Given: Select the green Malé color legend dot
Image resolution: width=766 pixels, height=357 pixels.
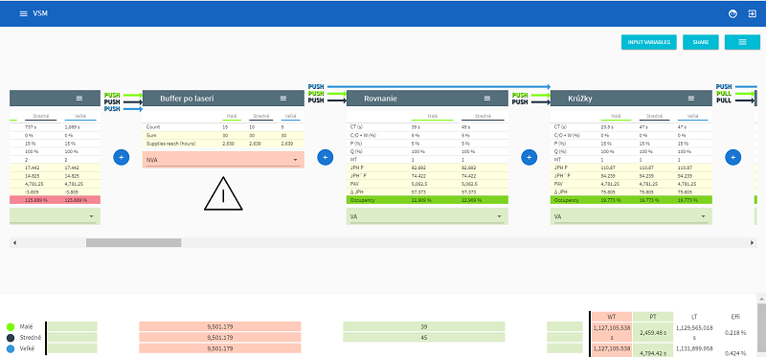Looking at the screenshot, I should tap(11, 326).
